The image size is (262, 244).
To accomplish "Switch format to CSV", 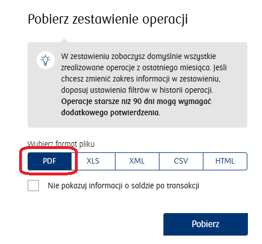I will coord(181,161).
